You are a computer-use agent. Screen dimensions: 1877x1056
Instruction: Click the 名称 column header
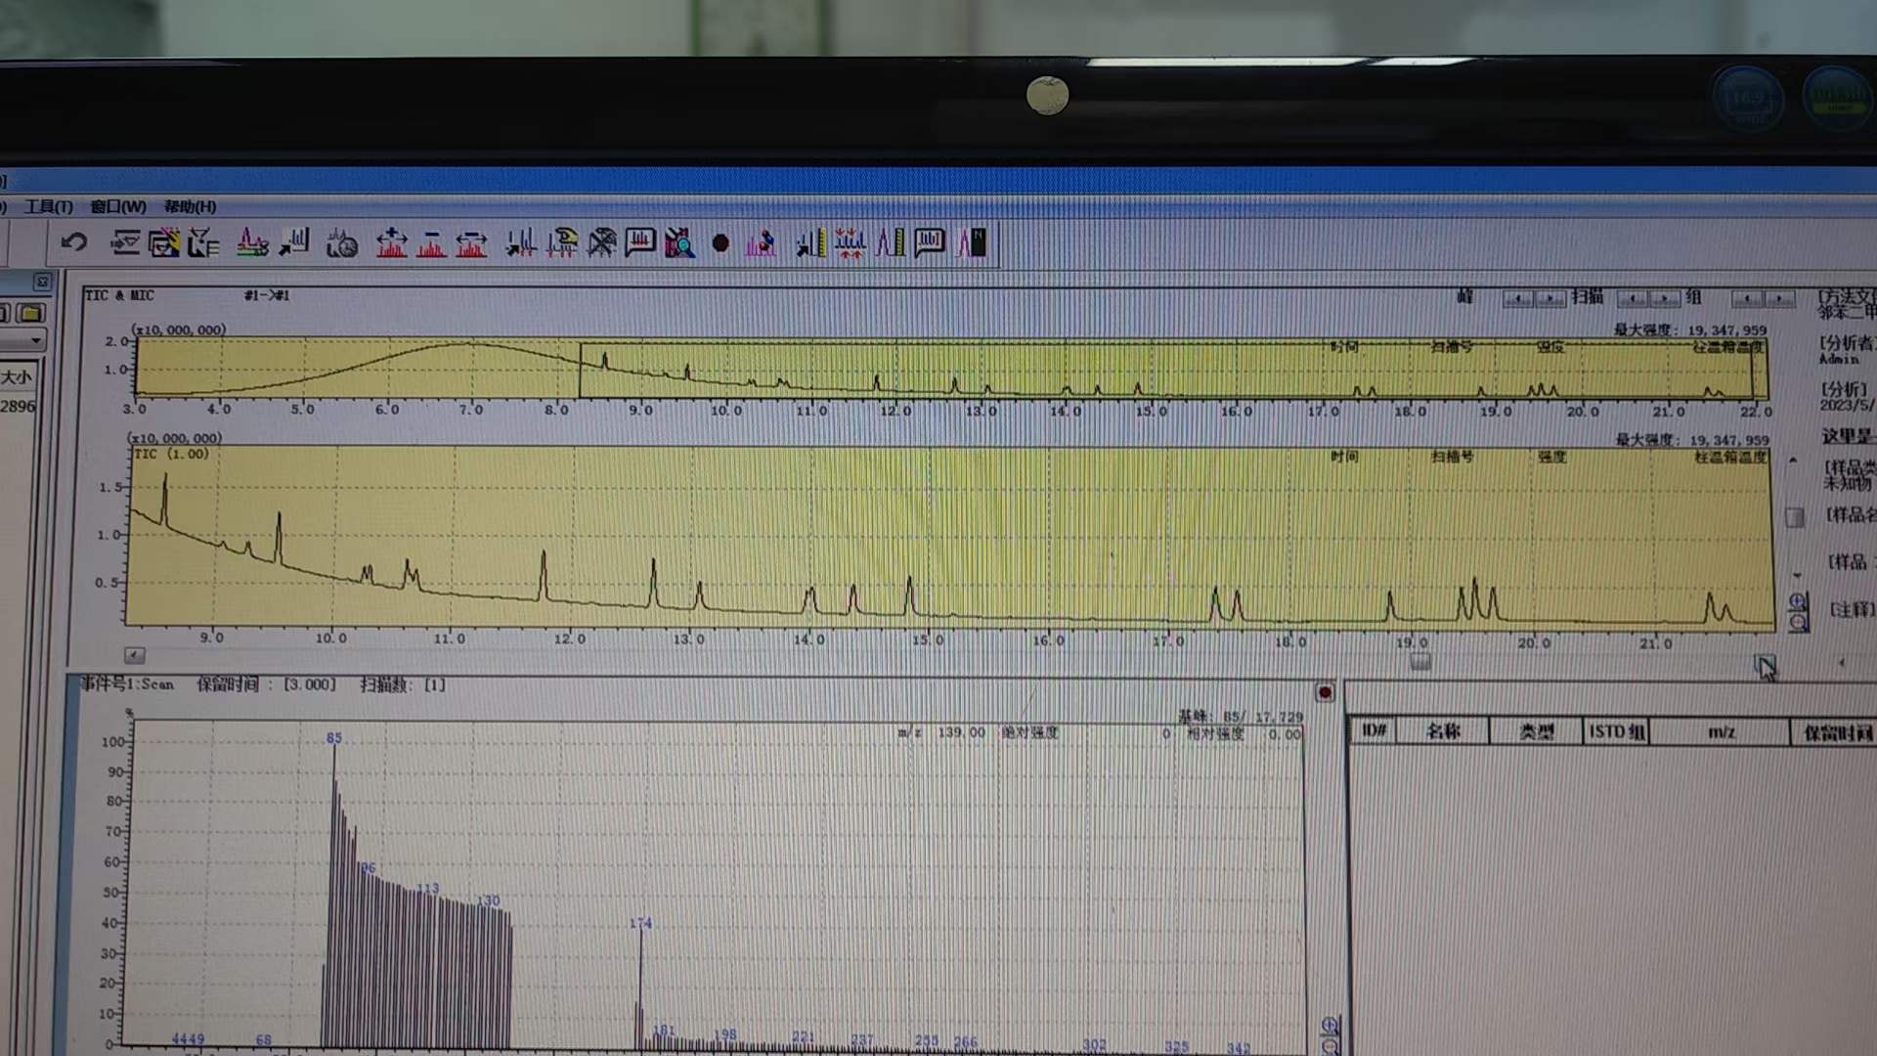point(1443,731)
